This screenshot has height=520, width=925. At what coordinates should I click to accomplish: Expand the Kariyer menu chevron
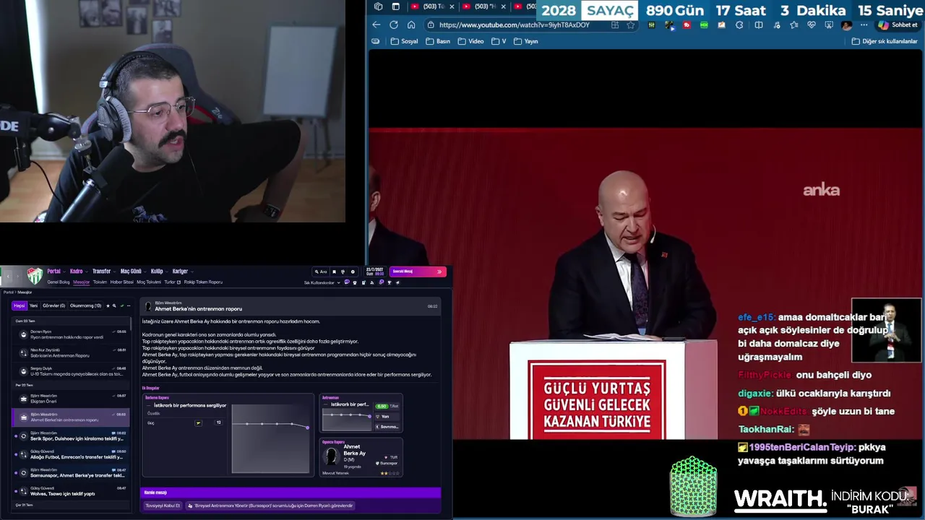192,272
